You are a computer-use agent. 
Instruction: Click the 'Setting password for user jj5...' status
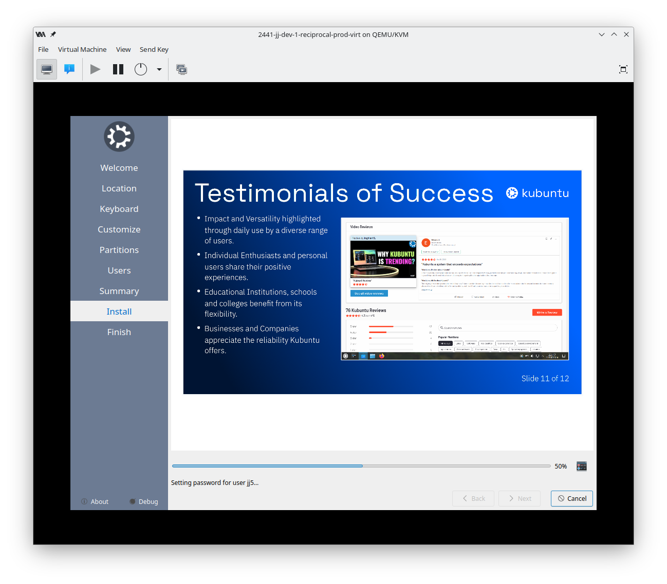pos(215,483)
